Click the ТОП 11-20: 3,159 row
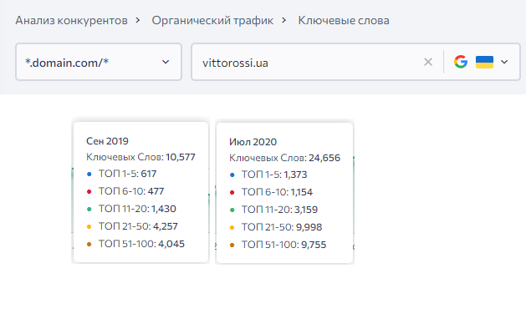 (273, 210)
